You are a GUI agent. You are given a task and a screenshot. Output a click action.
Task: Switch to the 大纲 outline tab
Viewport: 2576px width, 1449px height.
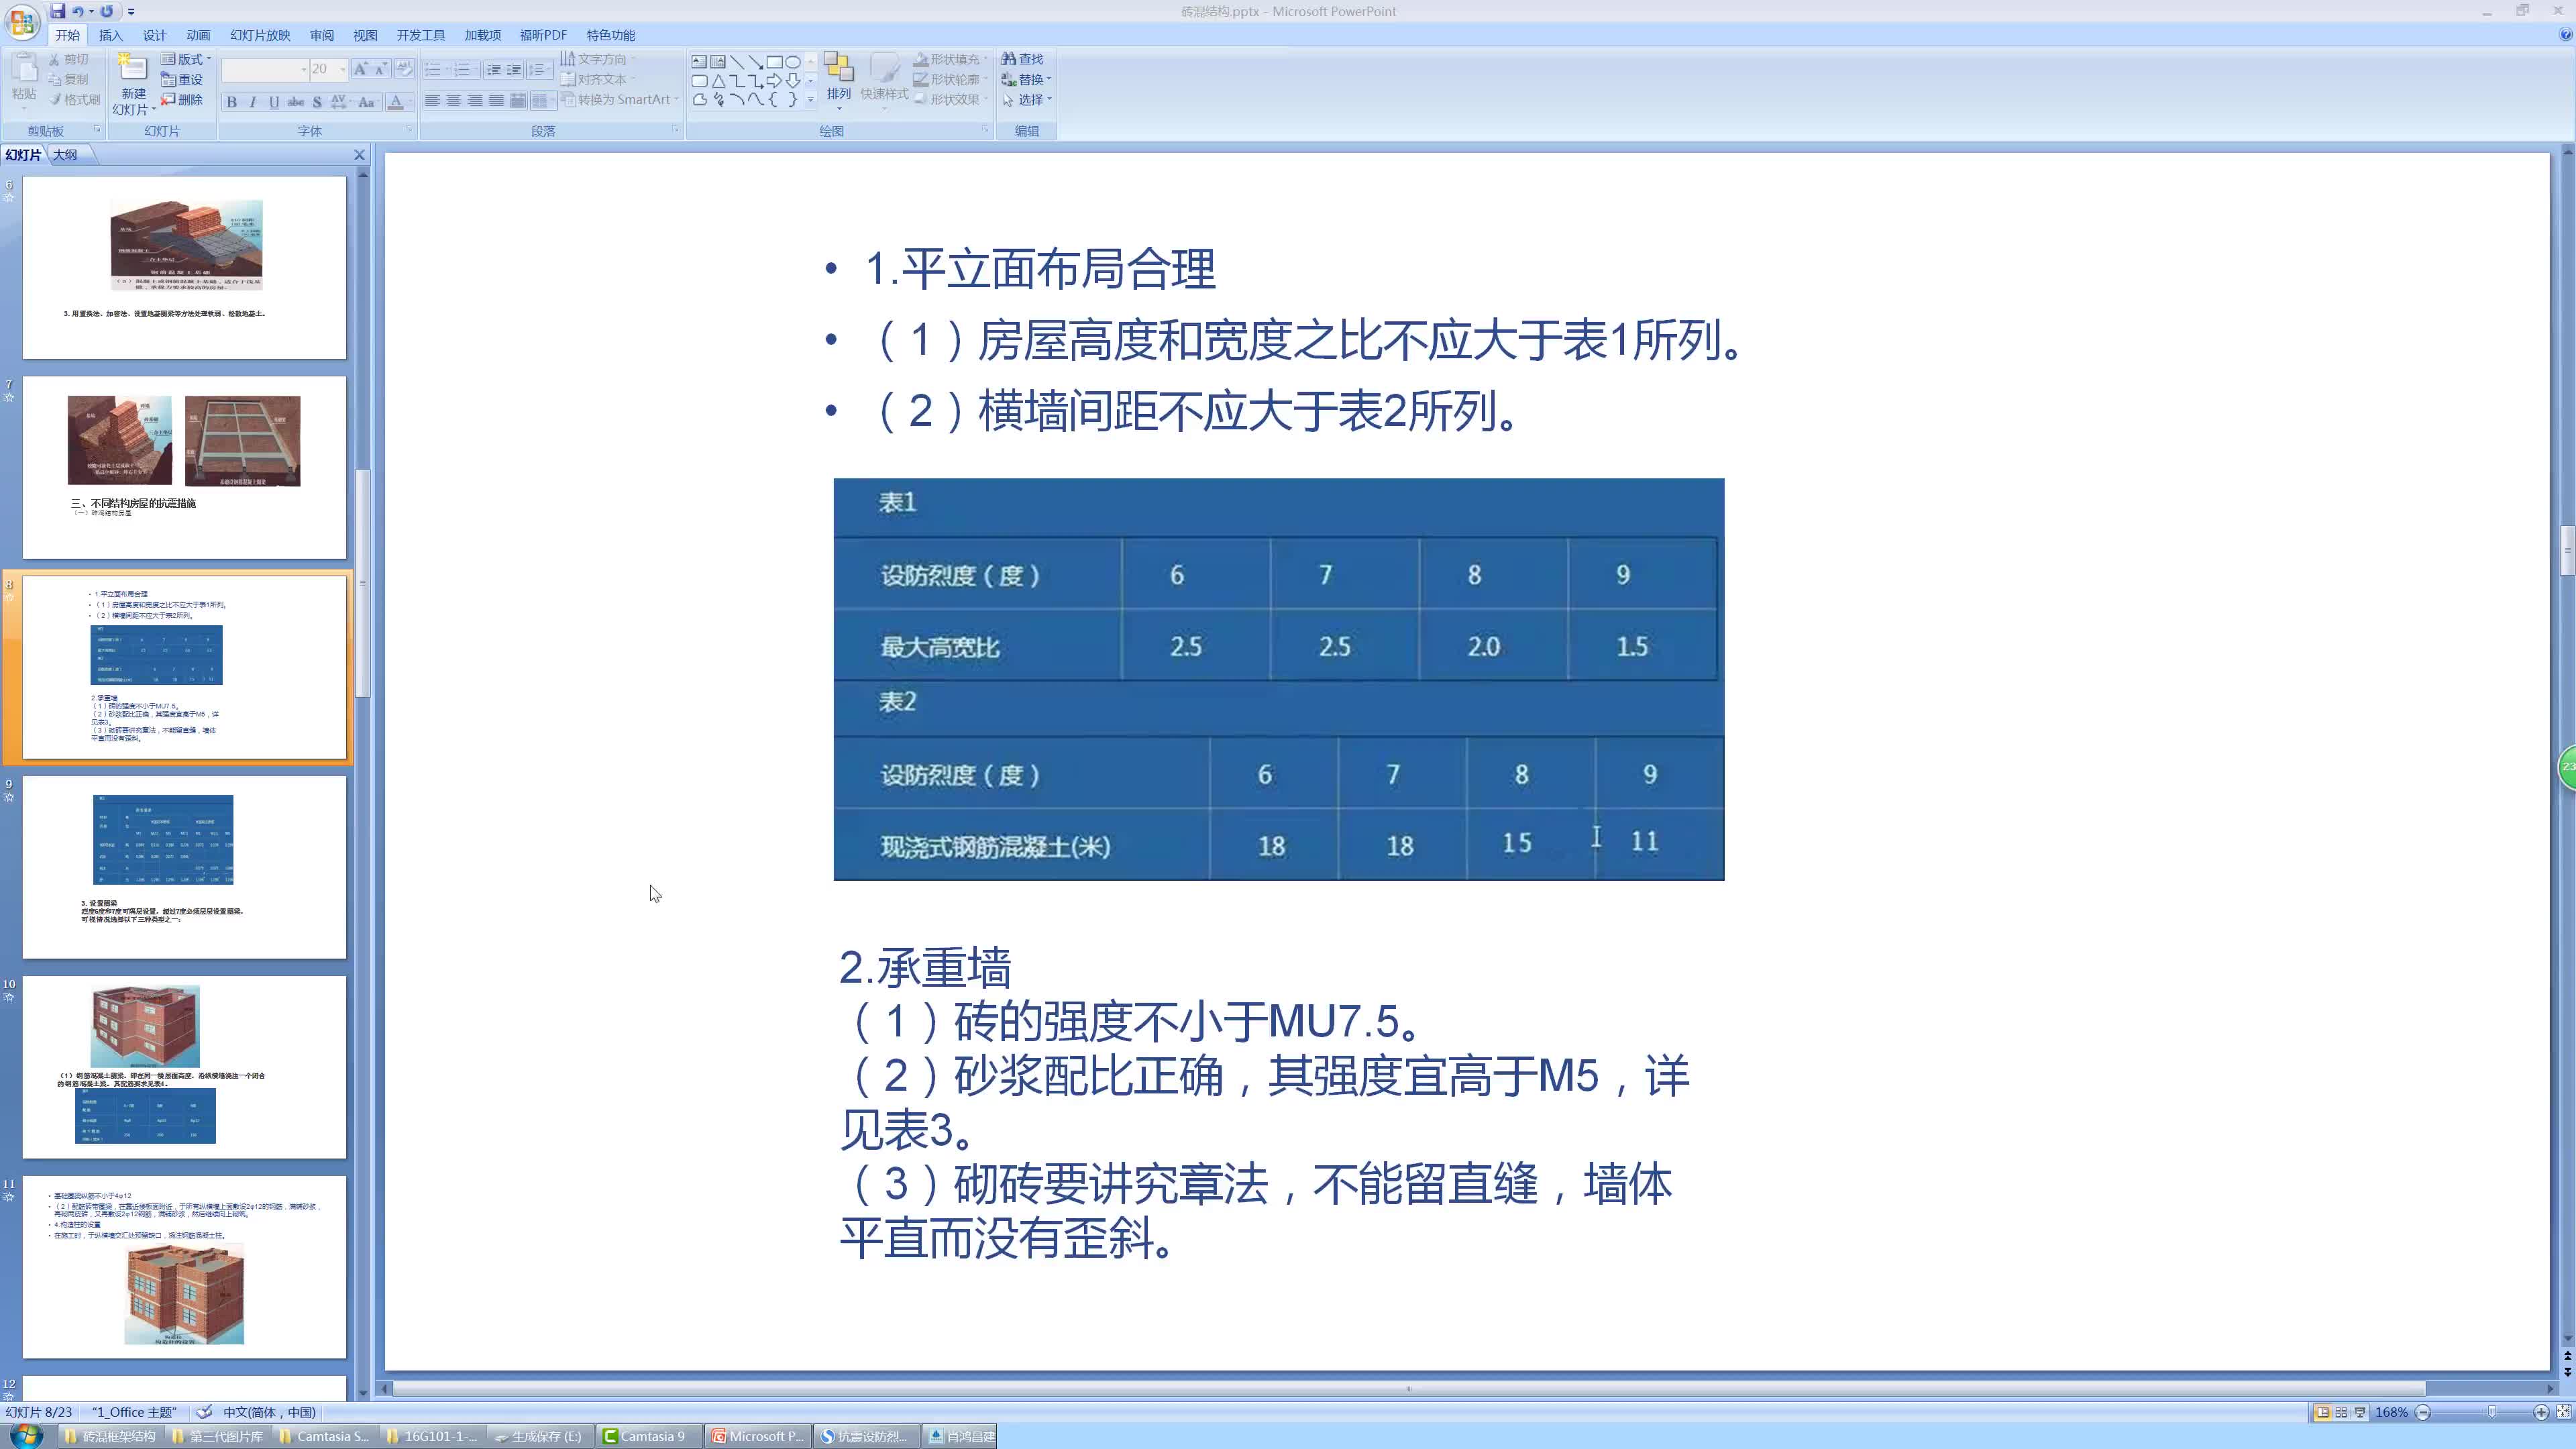click(65, 154)
